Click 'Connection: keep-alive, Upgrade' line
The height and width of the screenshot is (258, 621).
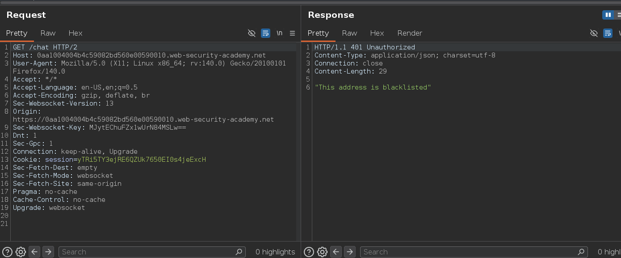tap(75, 152)
